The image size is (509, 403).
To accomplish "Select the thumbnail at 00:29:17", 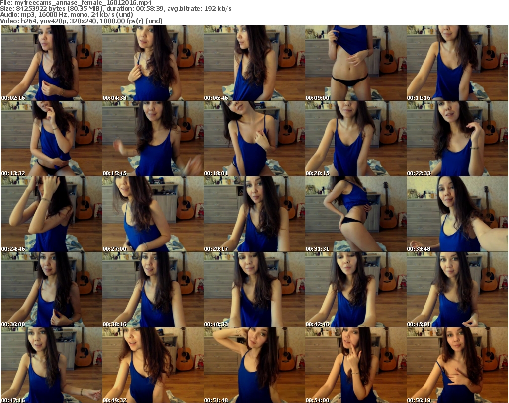I will 254,214.
